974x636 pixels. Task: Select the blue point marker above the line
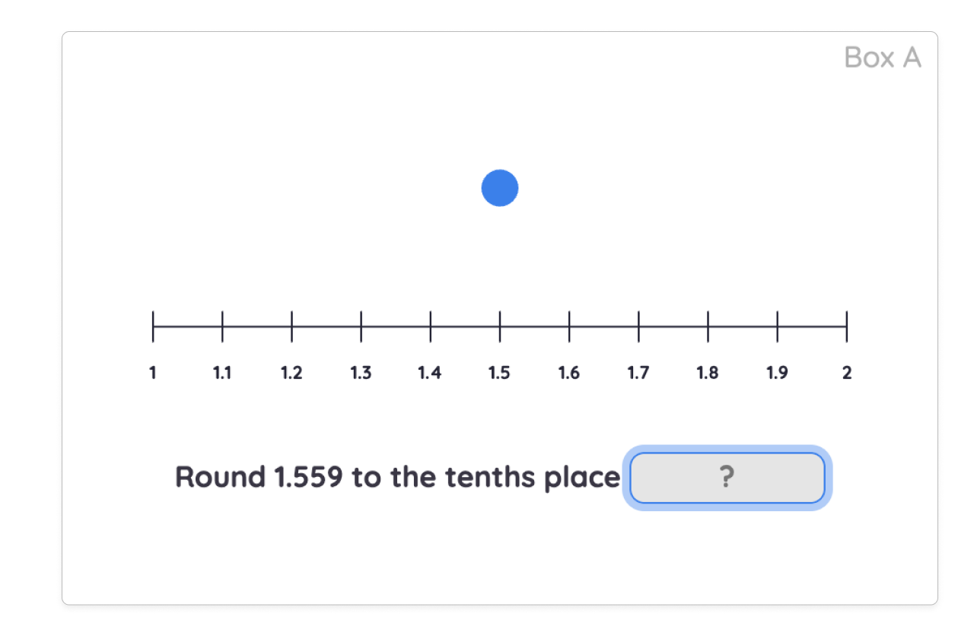pyautogui.click(x=499, y=188)
